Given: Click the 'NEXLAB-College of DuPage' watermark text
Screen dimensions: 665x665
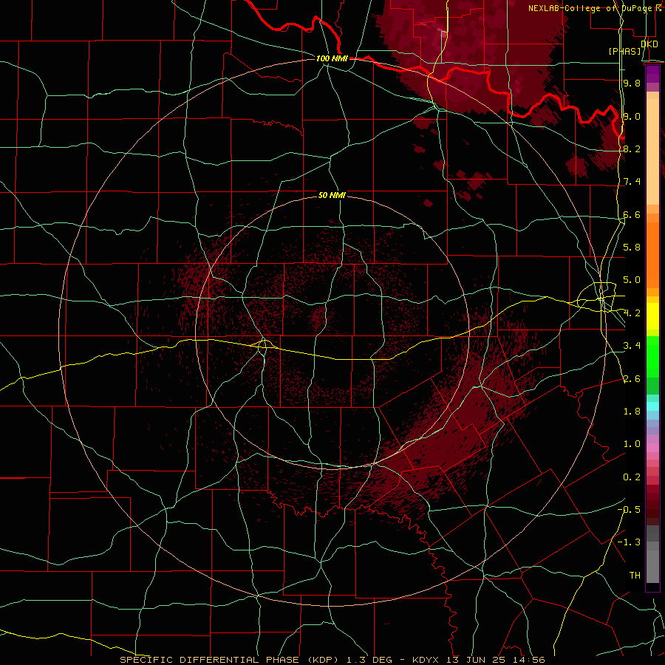Looking at the screenshot, I should coord(592,8).
